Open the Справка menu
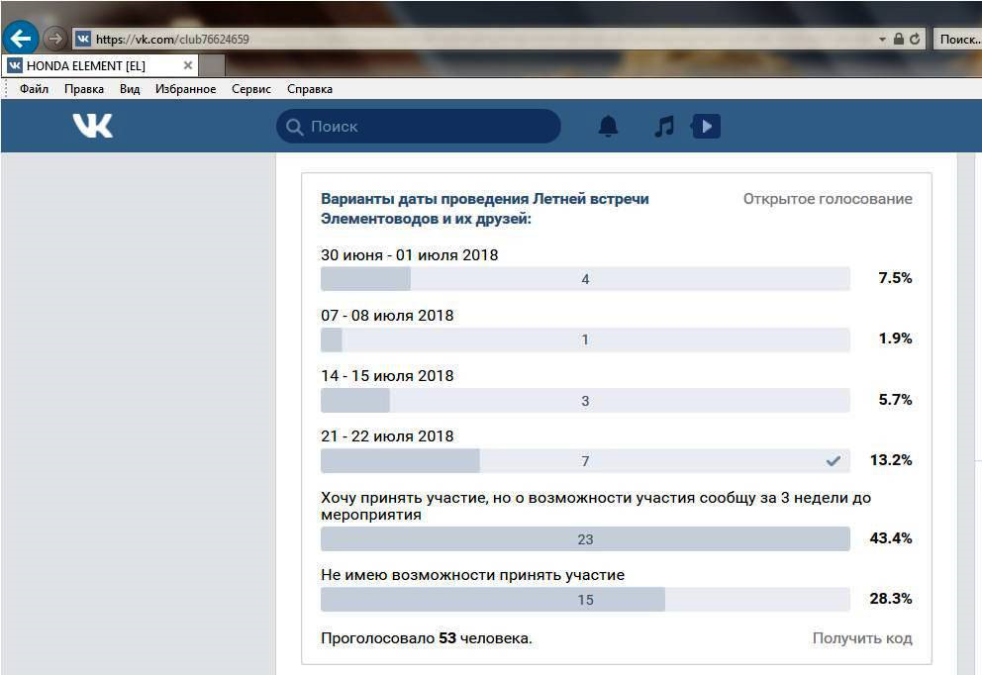This screenshot has height=675, width=982. (310, 89)
